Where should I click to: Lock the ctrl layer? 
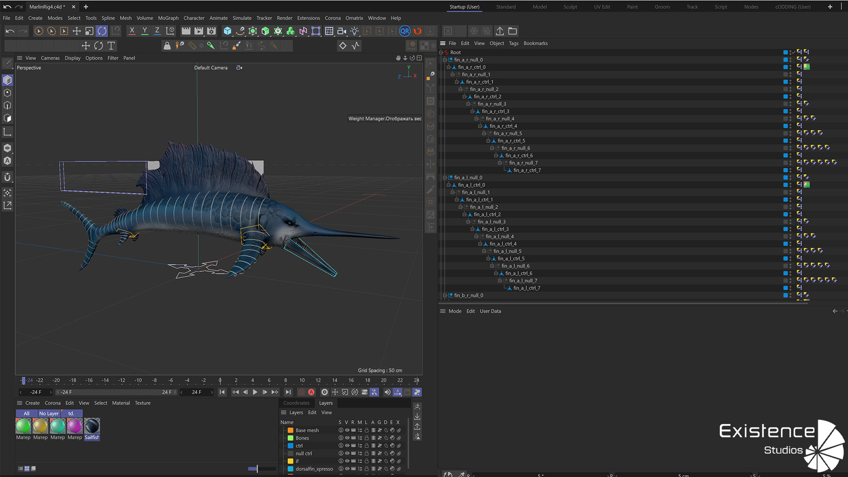[367, 445]
